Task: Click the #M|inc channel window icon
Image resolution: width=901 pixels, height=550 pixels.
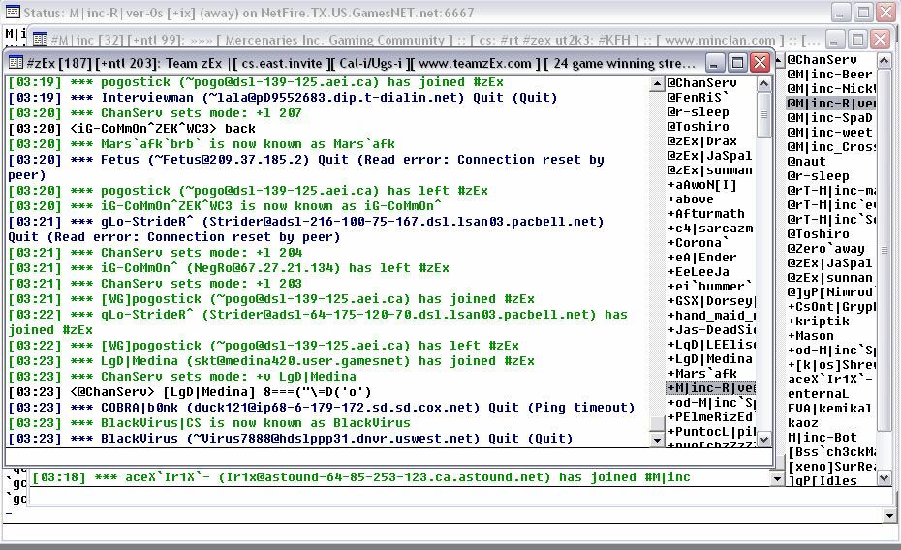Action: click(x=40, y=39)
